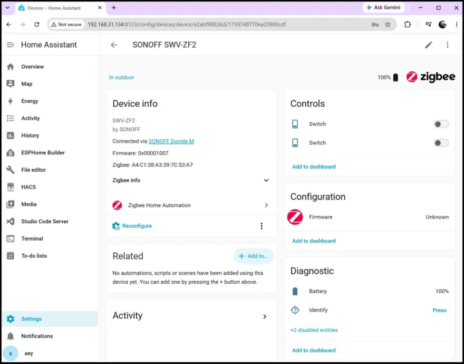This screenshot has width=464, height=364.
Task: Click the File editor wrench icon
Action: coord(10,170)
